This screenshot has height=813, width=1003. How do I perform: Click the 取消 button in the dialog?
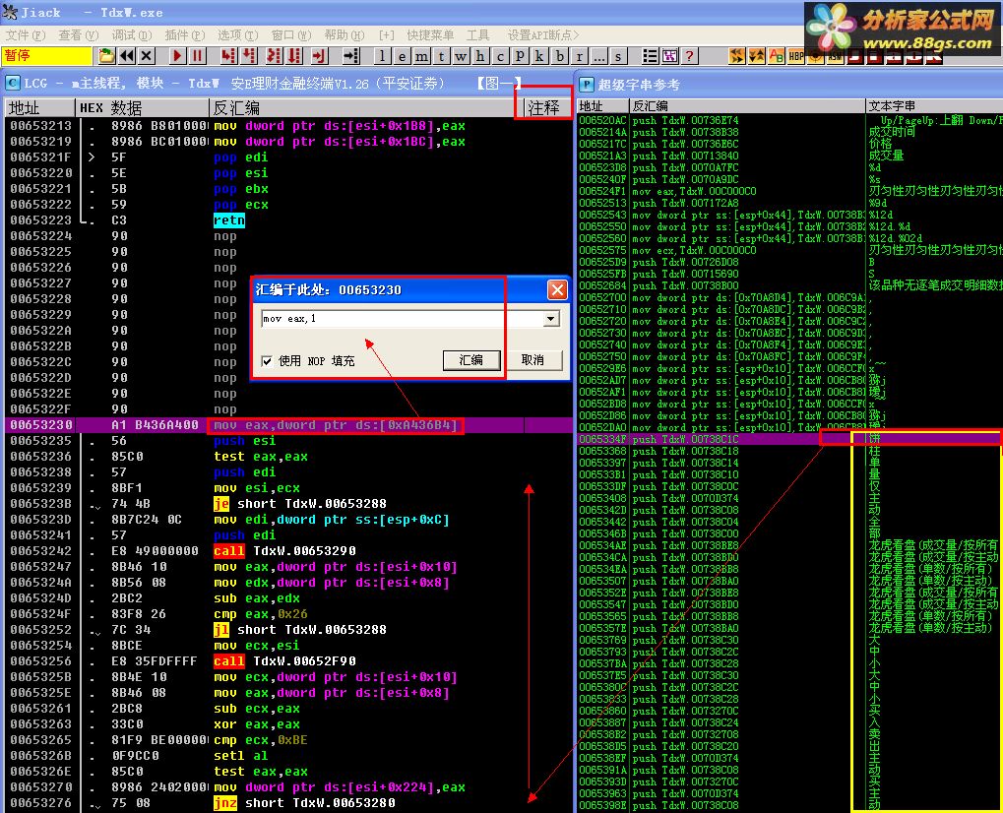click(533, 360)
